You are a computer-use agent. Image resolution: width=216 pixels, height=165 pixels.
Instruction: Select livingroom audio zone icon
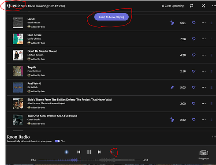click(x=204, y=153)
